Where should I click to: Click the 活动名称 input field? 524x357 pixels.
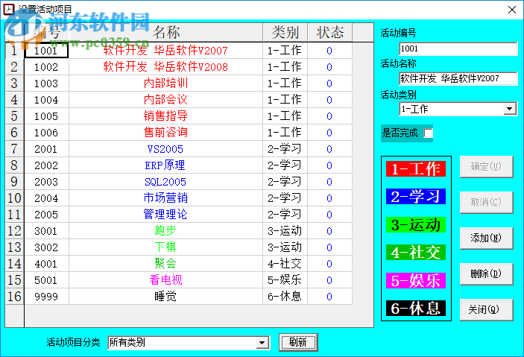pos(458,78)
